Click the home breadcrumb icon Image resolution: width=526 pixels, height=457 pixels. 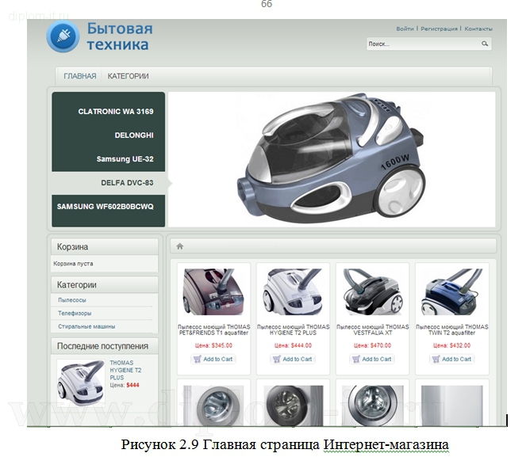click(180, 246)
